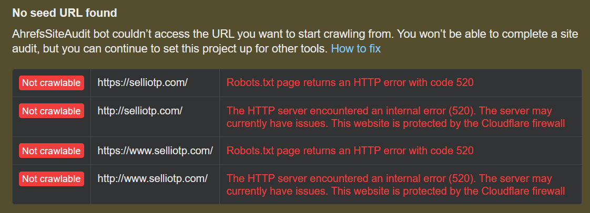This screenshot has width=590, height=213.
Task: Select the http://www.selliotp.com/ URL text
Action: coord(152,179)
